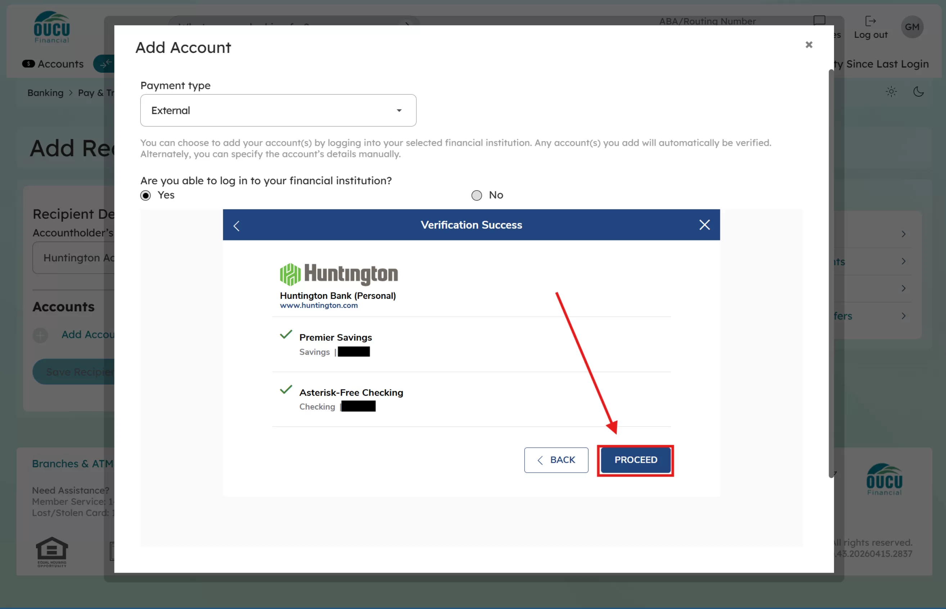Go back using Verification Success header arrow

point(236,225)
